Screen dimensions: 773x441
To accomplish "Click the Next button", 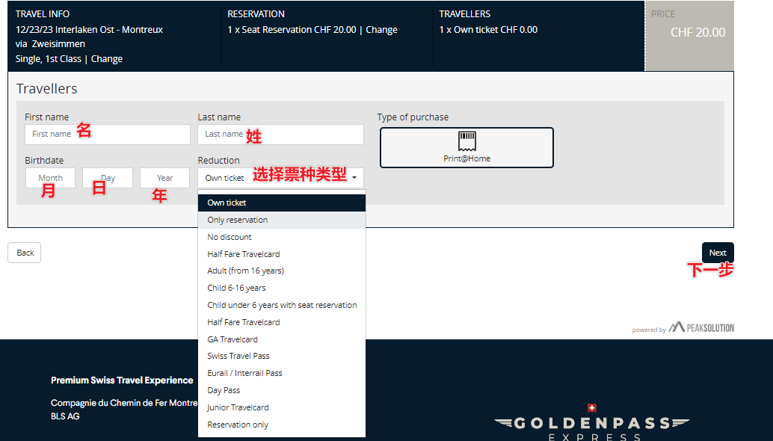I will point(718,253).
